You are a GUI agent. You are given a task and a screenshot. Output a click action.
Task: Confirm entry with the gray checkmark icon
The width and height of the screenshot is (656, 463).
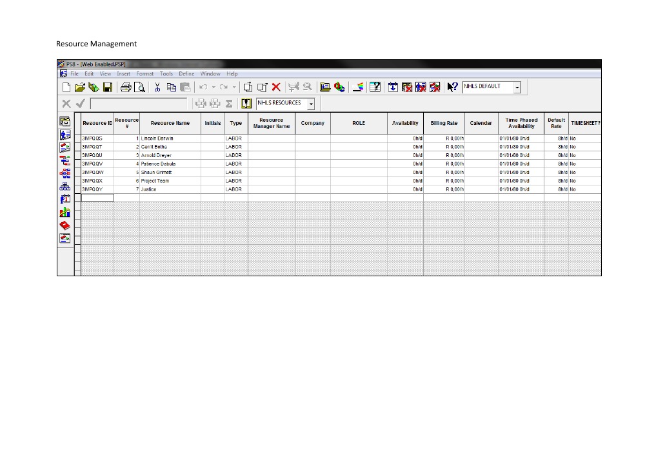(81, 103)
